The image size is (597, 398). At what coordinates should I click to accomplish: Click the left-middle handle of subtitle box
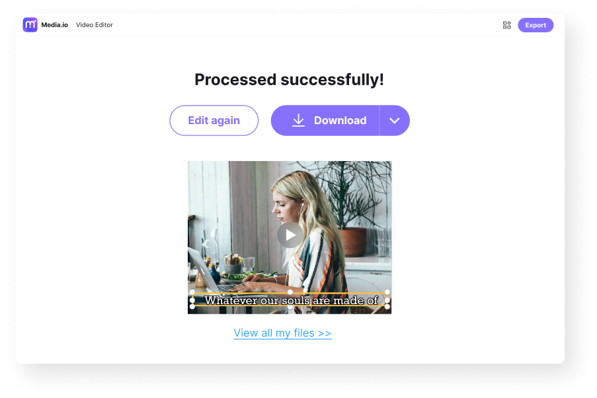click(x=192, y=300)
